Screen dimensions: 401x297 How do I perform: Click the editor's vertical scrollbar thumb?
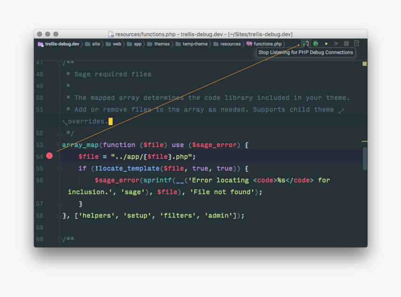(365, 158)
